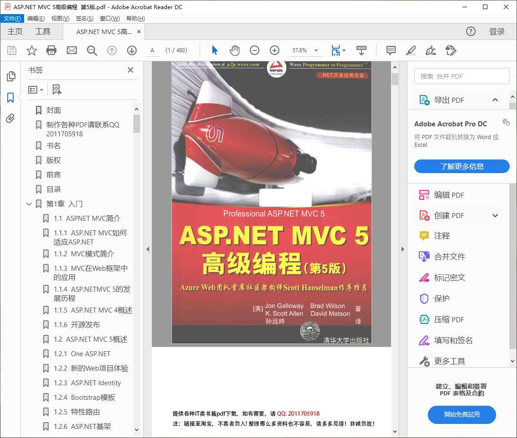
Task: Open the read mode scrolling icon
Action: (361, 50)
